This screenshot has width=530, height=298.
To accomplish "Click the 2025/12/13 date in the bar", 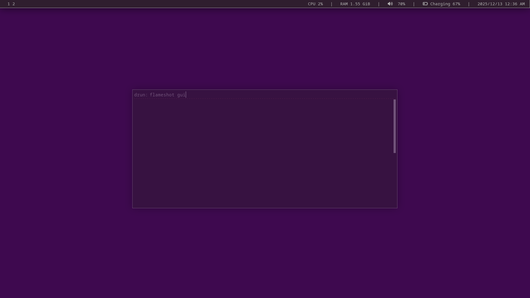I will (x=490, y=4).
